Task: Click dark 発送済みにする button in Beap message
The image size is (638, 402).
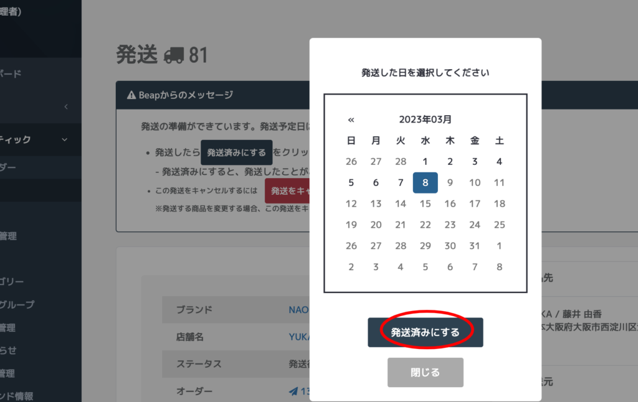Action: (236, 152)
